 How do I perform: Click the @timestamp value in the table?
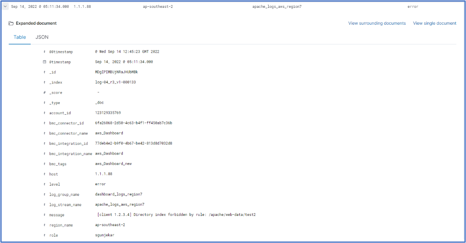point(124,62)
